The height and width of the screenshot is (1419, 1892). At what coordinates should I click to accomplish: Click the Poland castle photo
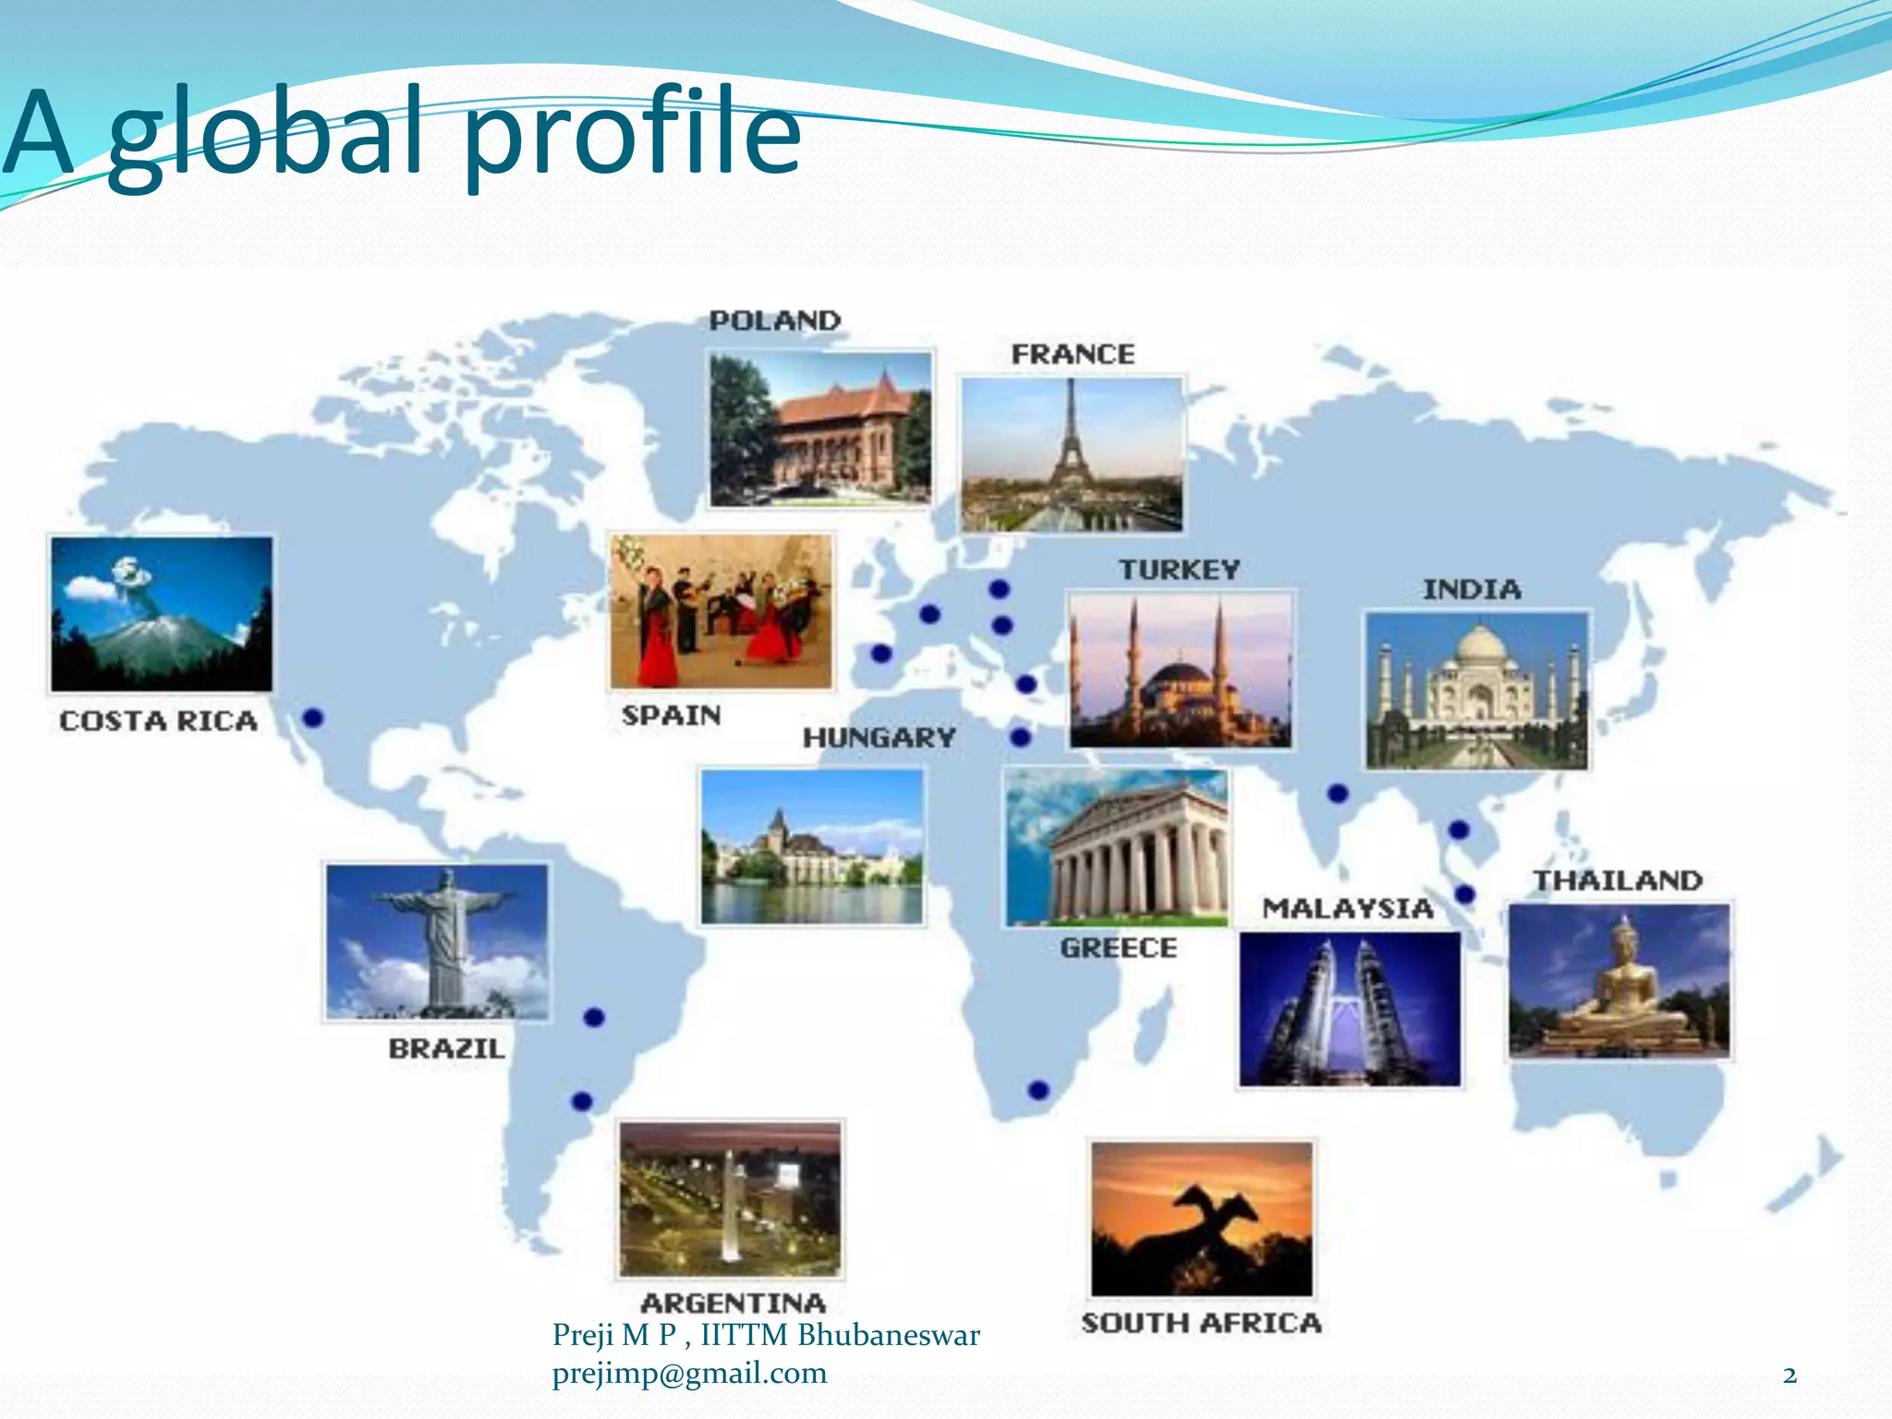click(x=820, y=429)
